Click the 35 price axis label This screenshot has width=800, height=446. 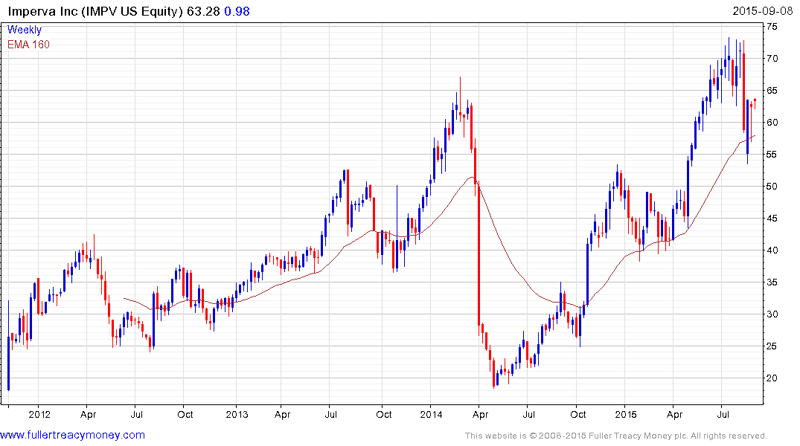(772, 282)
